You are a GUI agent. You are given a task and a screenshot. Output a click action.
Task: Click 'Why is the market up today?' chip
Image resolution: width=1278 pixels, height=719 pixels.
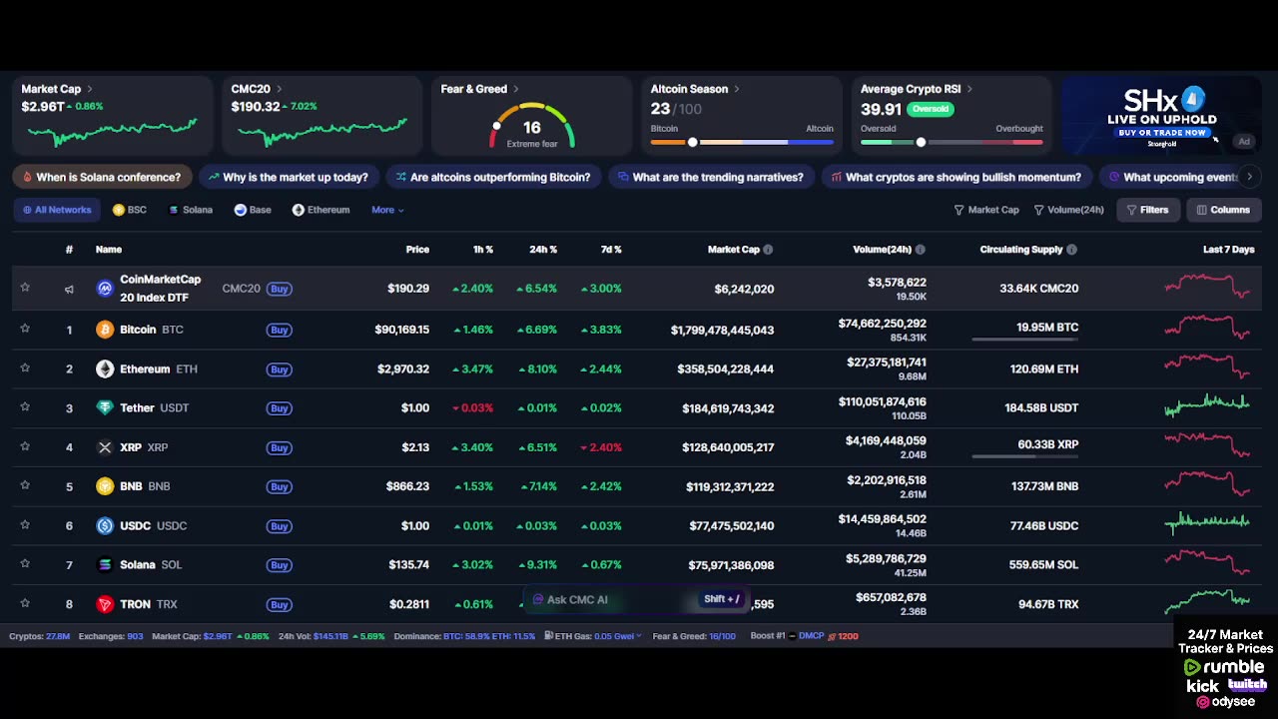pyautogui.click(x=288, y=177)
